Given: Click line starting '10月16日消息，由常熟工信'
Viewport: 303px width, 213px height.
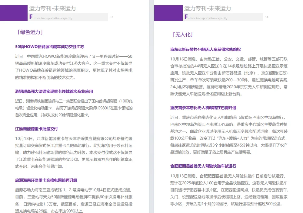Looking at the screenshot, I should 229,59.
